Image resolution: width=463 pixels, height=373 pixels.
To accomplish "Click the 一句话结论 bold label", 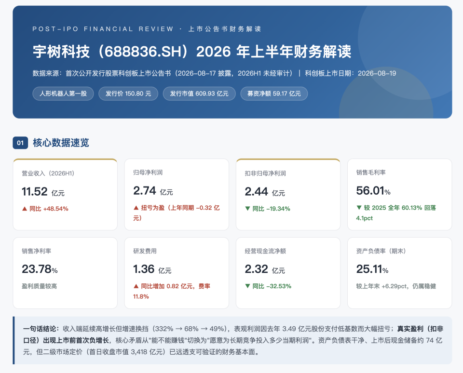I will pos(41,329).
